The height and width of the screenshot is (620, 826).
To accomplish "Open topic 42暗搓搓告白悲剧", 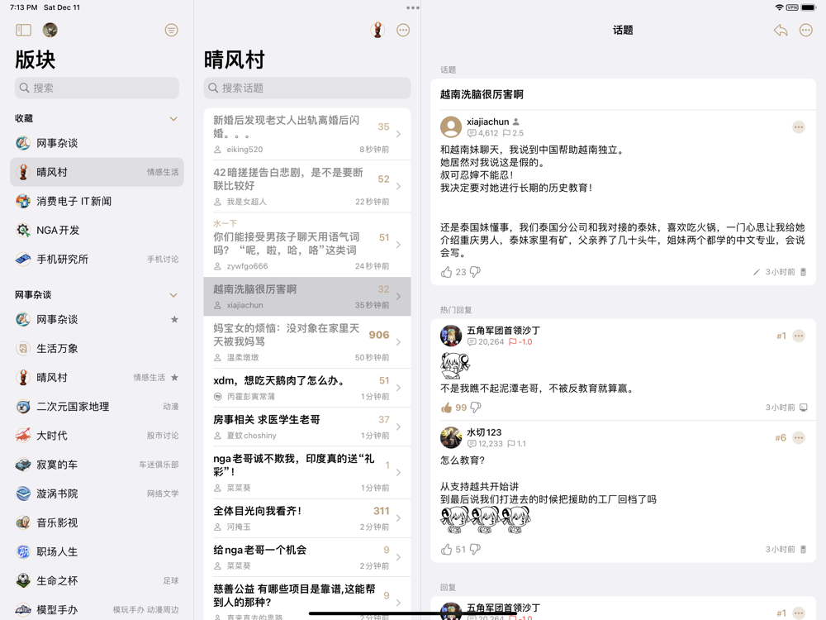I will (307, 186).
